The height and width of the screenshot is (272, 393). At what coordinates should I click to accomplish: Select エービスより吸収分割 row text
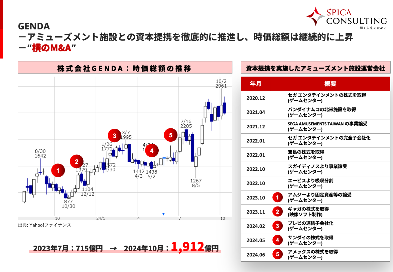coord(311,181)
